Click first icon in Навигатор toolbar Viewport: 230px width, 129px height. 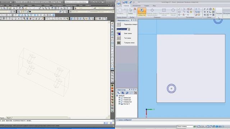point(119,93)
